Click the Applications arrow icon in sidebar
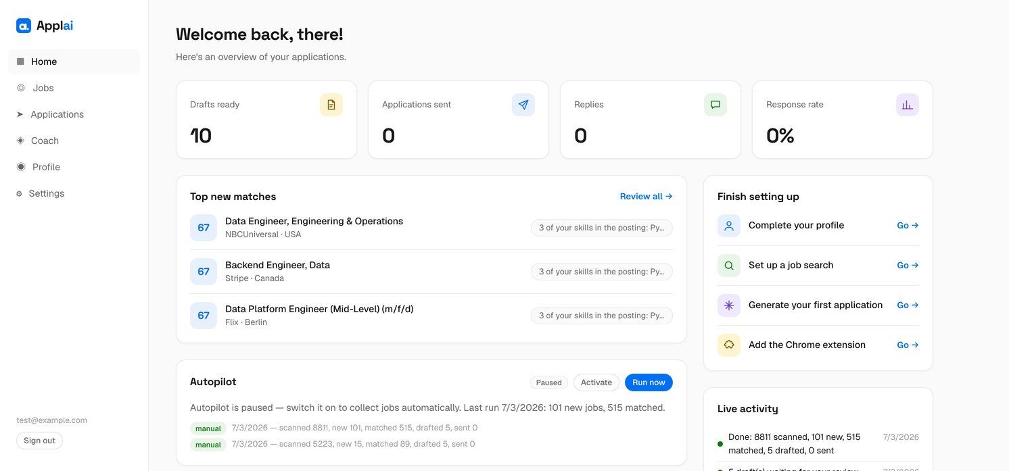Viewport: 1009px width, 471px height. point(20,114)
